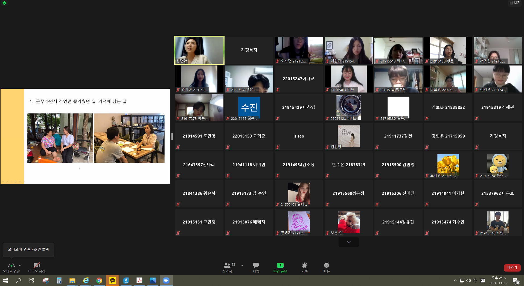Click the divider handle beside the shared slide
The height and width of the screenshot is (286, 524).
pyautogui.click(x=172, y=136)
